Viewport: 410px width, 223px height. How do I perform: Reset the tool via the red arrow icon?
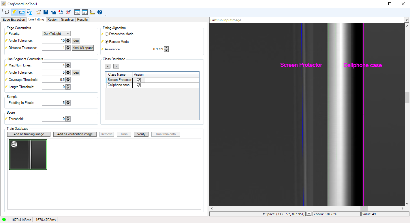point(61,12)
